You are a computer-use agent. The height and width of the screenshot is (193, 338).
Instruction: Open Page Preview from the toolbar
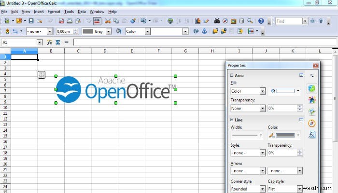[x=78, y=21]
